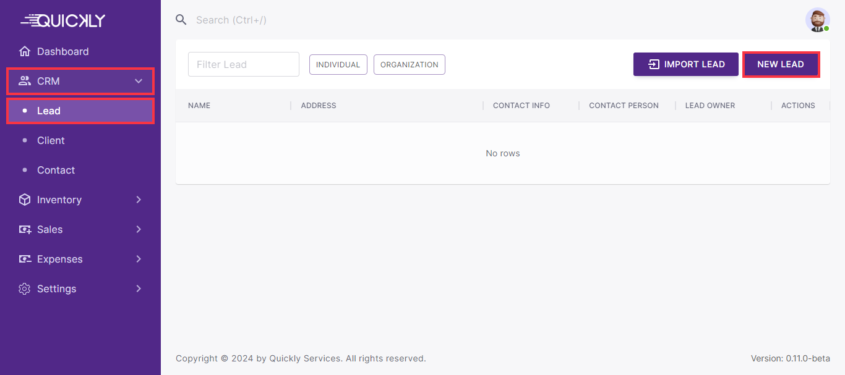Collapse the CRM menu chevron
The width and height of the screenshot is (845, 375).
point(139,81)
